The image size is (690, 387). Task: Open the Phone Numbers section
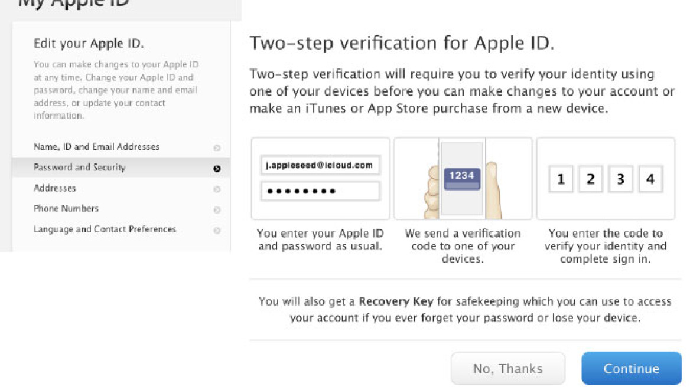66,209
